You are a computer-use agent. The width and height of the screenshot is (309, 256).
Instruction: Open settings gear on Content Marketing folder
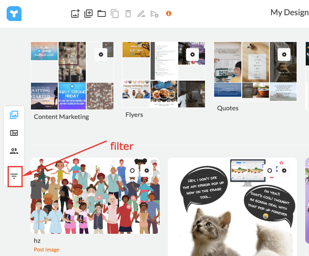101,54
